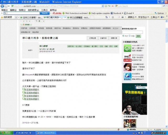Open the Genius L0418 ad icon
This screenshot has width=168, height=135.
click(x=127, y=58)
